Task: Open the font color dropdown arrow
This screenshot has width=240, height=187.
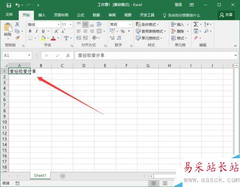Action: pos(58,38)
